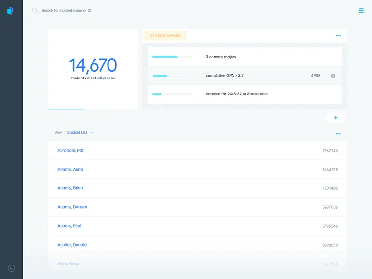Click the 14,670 students count
The image size is (372, 279).
(93, 65)
